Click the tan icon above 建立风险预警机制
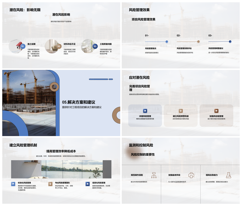Image resolution: width=242 pixels, height=206 pixels. coord(180,111)
